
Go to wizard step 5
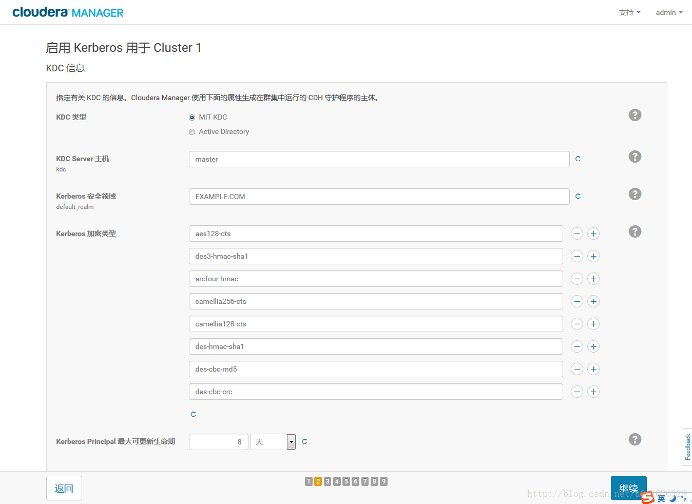point(346,481)
